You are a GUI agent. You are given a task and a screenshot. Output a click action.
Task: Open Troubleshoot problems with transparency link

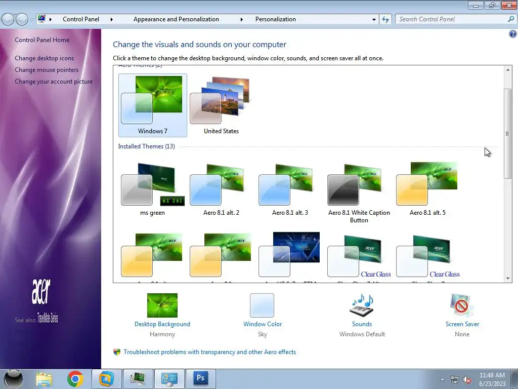(209, 352)
